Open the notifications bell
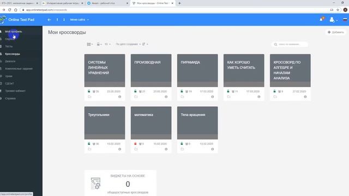The image size is (349, 196). pyautogui.click(x=321, y=20)
